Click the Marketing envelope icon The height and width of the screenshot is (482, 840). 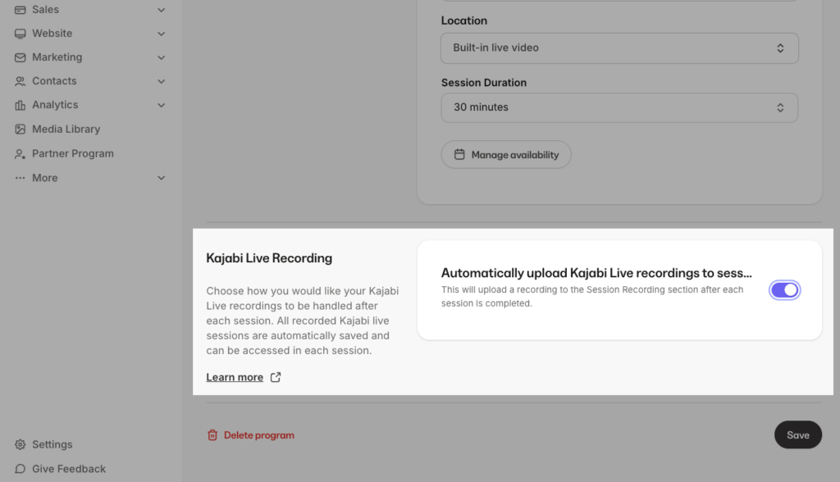pyautogui.click(x=21, y=57)
